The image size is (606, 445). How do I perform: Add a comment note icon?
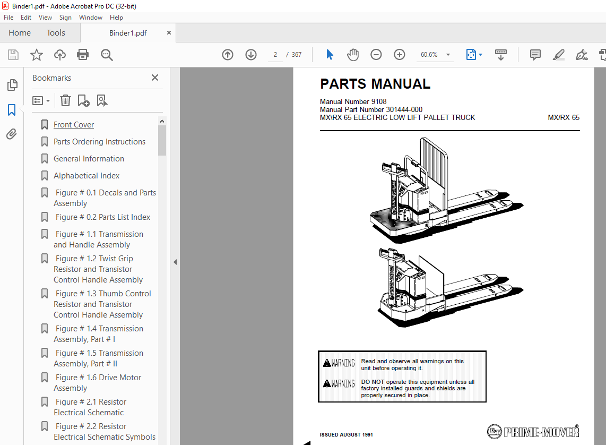coord(535,55)
